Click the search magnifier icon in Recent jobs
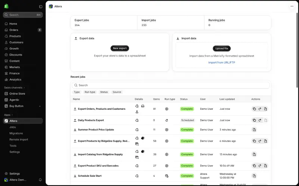The width and height of the screenshot is (299, 186). click(76, 85)
